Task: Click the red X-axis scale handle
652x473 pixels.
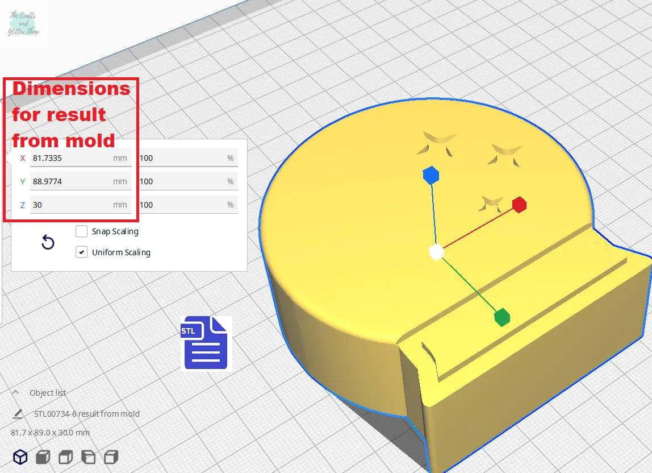Action: 519,205
